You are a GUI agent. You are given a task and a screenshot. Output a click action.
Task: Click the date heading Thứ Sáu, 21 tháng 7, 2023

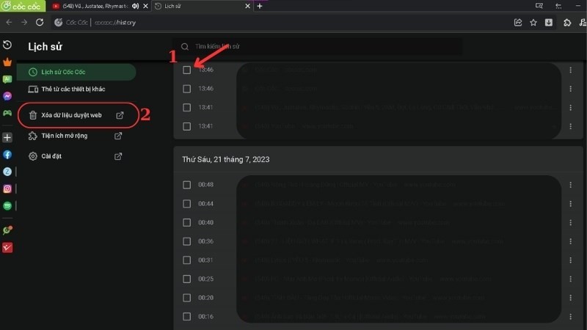226,159
